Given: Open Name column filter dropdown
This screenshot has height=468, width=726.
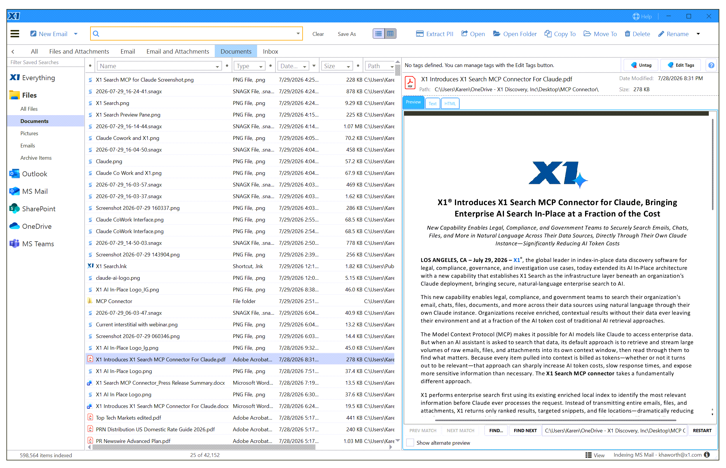Looking at the screenshot, I should coord(217,66).
